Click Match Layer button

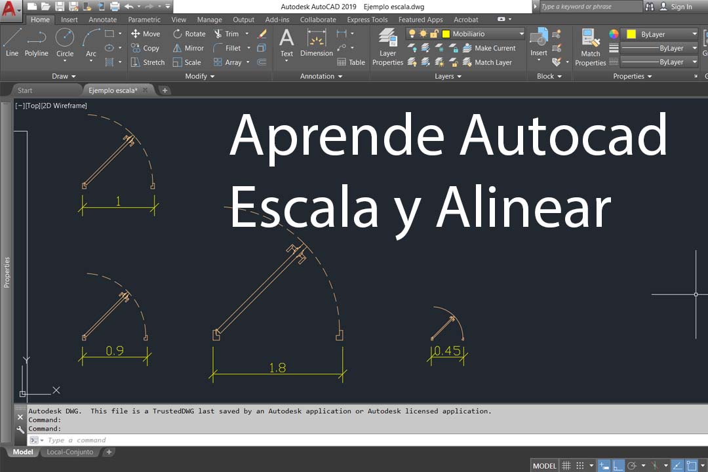(488, 62)
